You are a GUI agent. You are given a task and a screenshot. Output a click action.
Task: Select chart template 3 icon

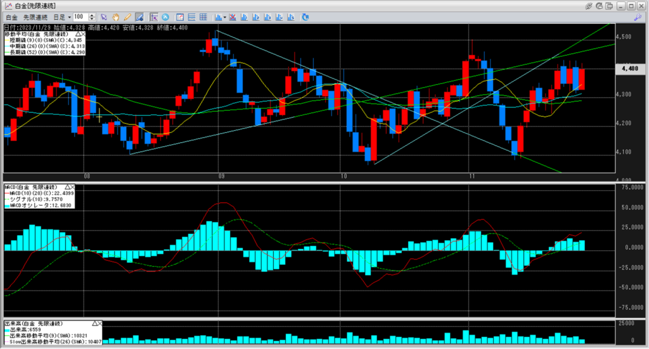(x=267, y=17)
